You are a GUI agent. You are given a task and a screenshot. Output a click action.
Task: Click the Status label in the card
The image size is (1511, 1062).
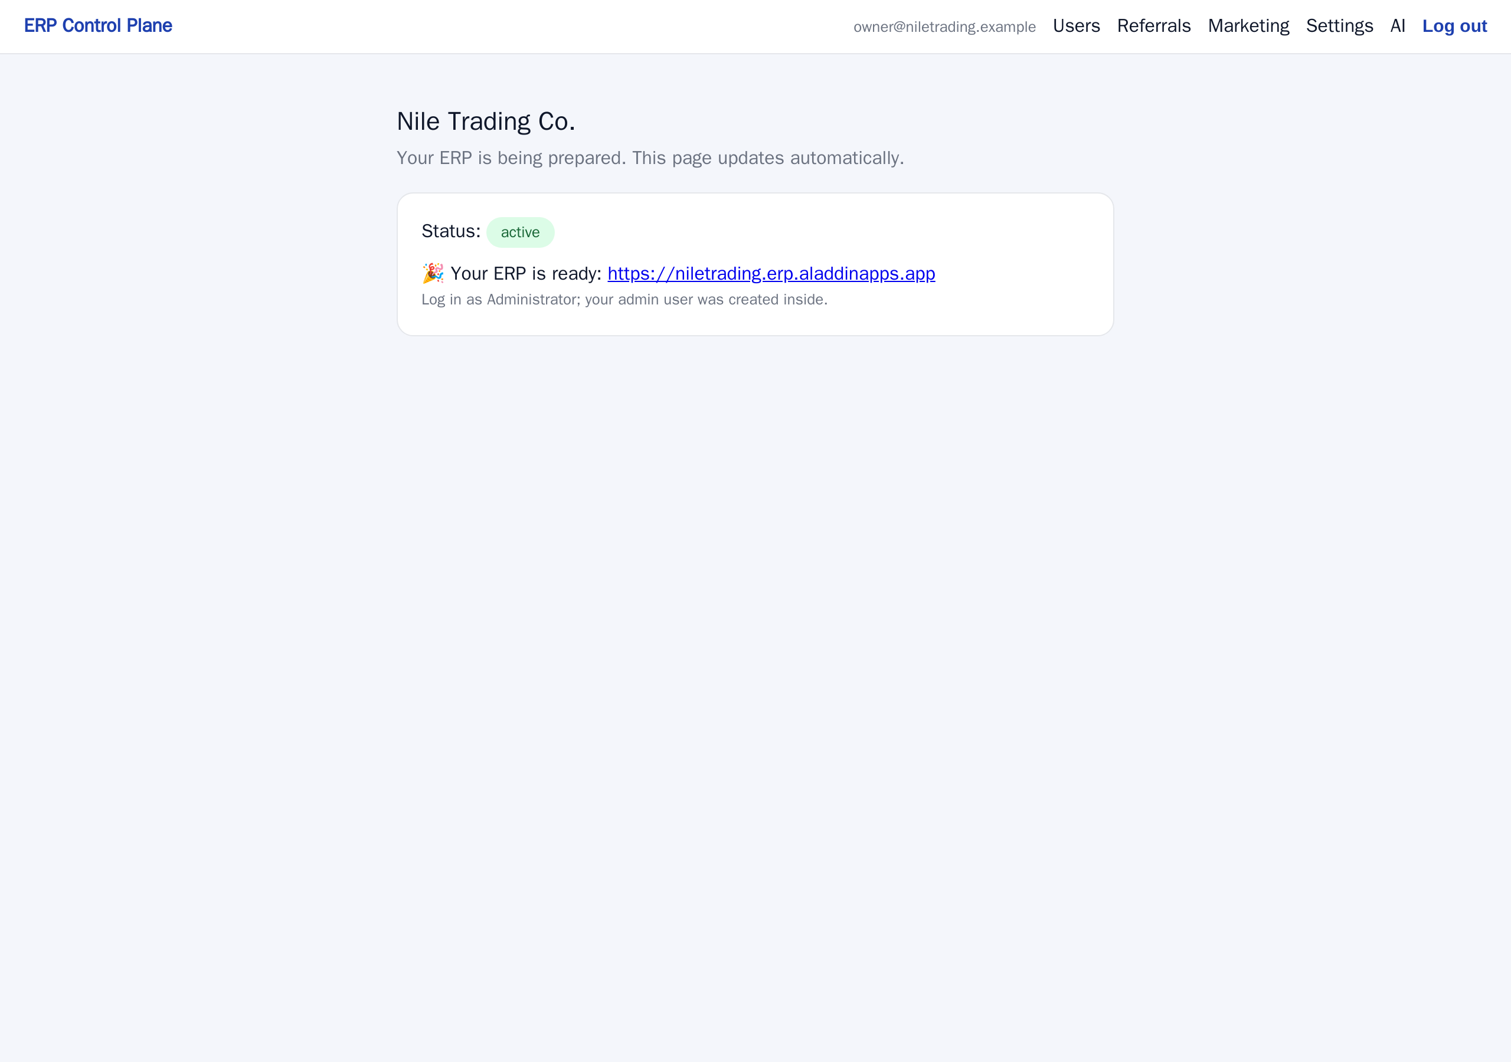pyautogui.click(x=451, y=231)
